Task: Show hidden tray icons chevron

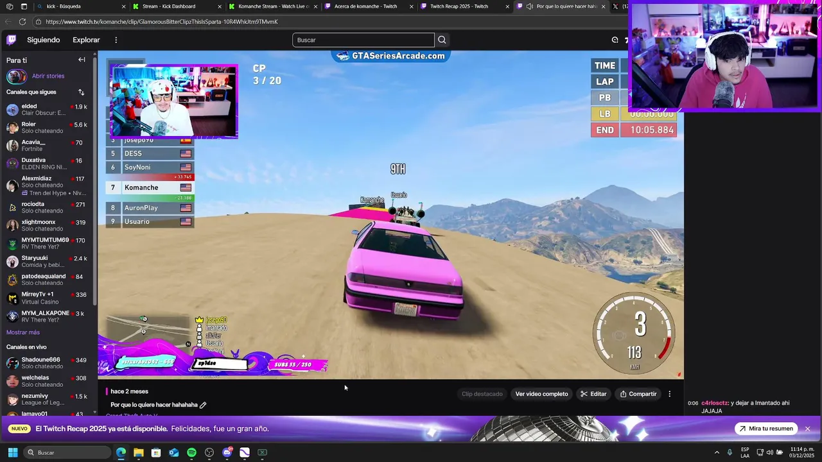Action: [717, 452]
